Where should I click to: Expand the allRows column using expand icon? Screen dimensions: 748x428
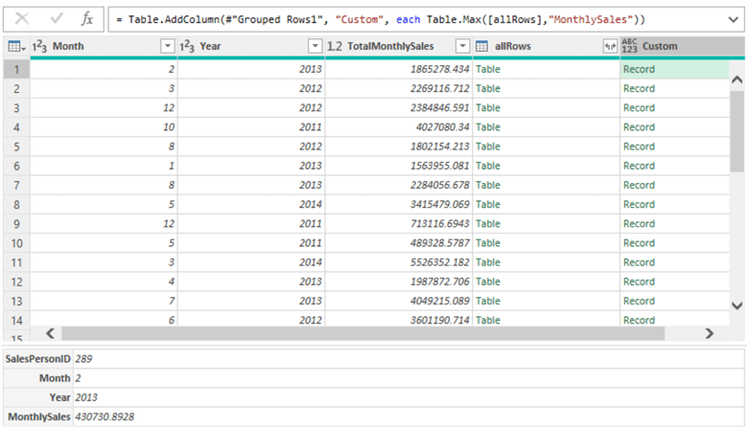point(608,46)
